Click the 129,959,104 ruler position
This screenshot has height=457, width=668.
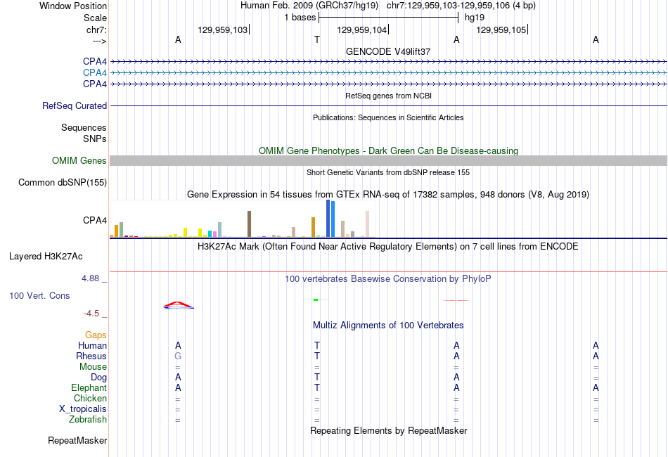click(x=361, y=30)
